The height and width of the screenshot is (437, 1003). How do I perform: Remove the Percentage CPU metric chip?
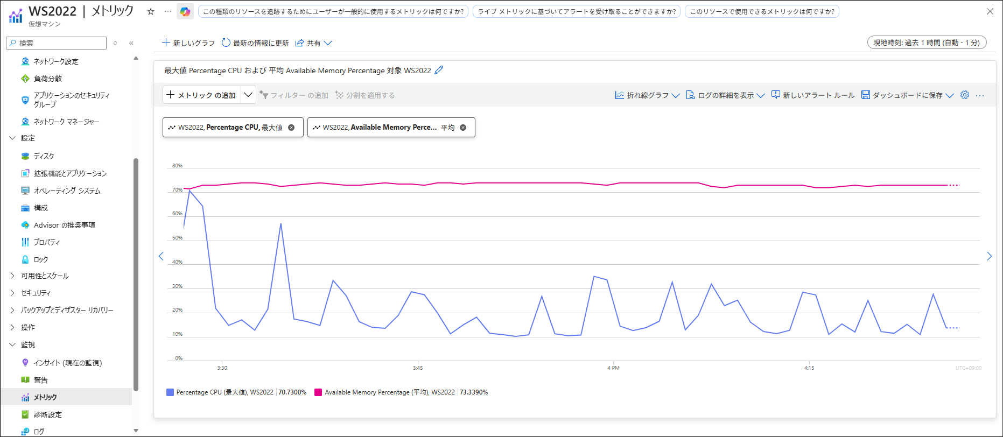coord(291,128)
